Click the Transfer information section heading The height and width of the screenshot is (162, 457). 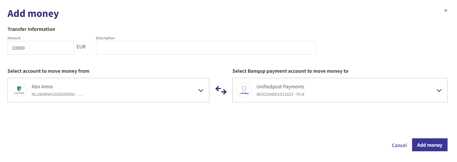(x=31, y=29)
